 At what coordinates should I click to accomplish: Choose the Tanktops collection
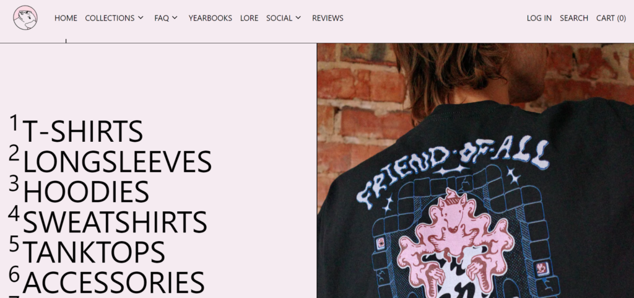point(93,252)
